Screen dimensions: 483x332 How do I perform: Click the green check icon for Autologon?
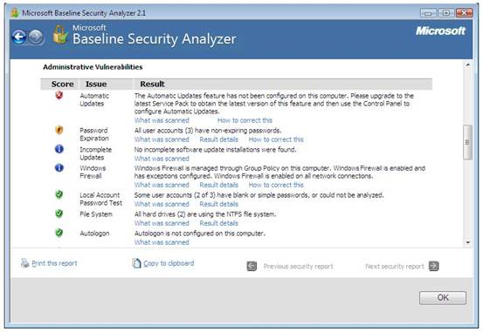coord(59,233)
